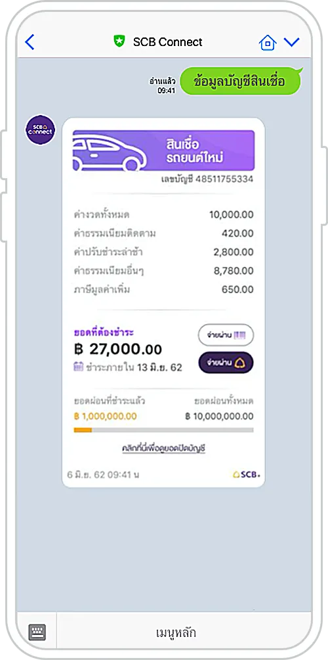Click the installment progress bar
328x660 pixels.
[x=164, y=430]
